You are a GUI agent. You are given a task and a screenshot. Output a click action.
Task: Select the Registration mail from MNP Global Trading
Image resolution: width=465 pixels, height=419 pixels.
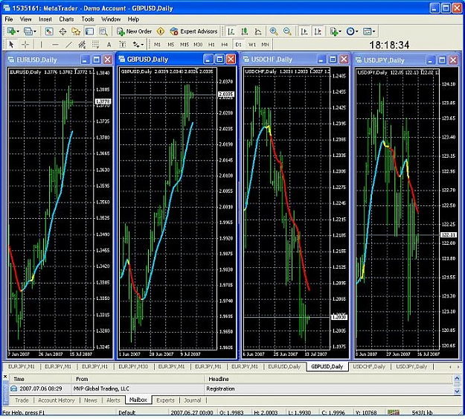click(230, 388)
